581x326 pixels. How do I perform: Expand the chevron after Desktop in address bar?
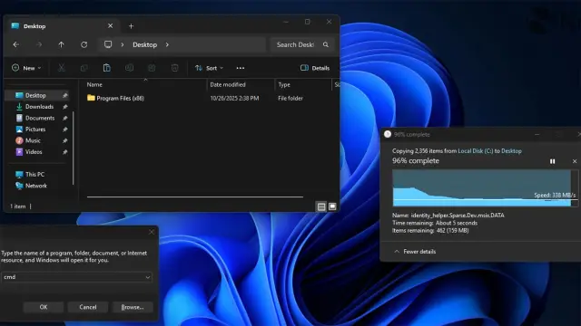(167, 44)
